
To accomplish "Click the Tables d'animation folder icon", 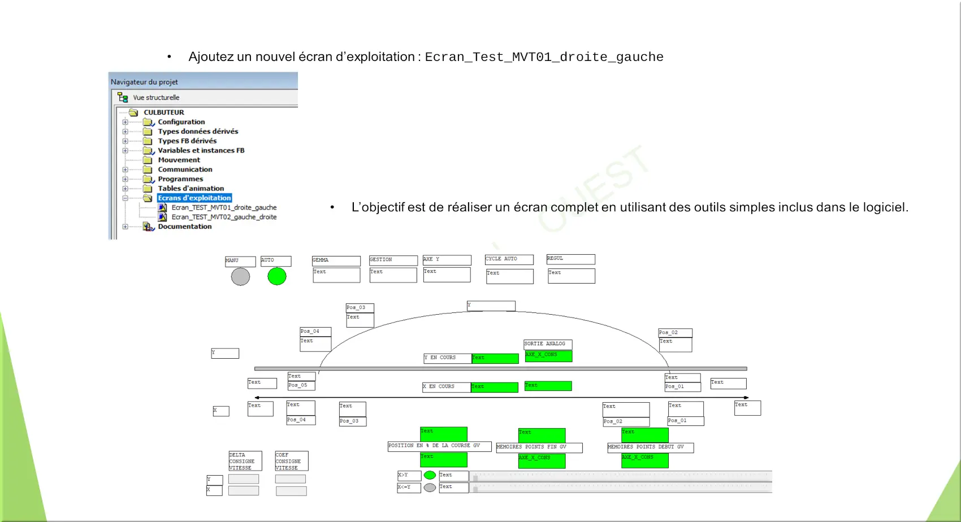I will pos(148,189).
